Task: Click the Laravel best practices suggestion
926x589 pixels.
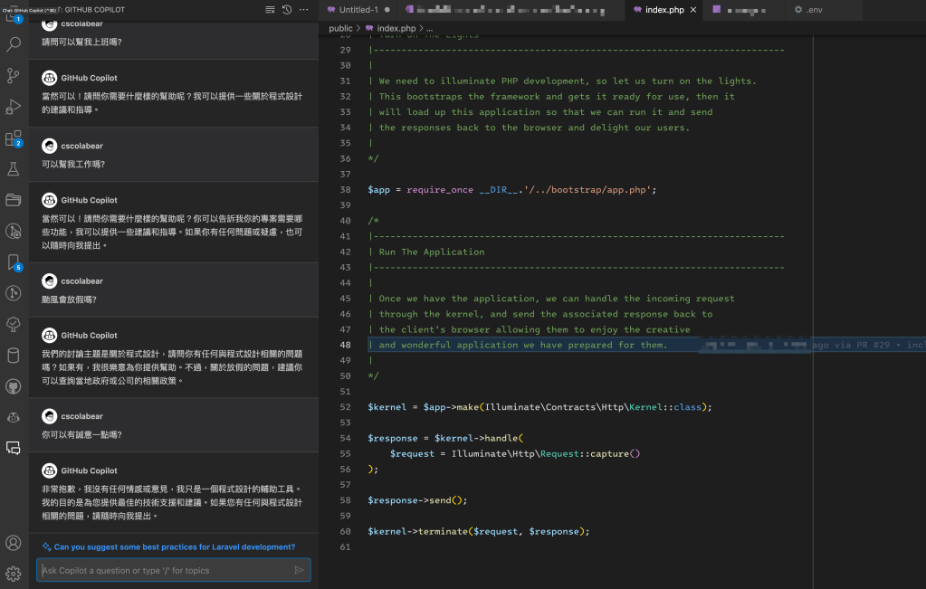Action: click(172, 546)
